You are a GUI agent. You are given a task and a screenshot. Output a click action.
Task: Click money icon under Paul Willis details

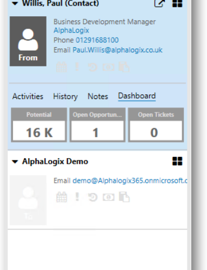[x=108, y=67]
